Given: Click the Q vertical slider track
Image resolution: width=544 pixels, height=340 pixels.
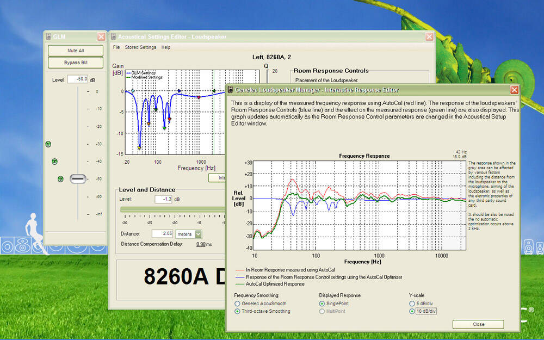Looking at the screenshot, I should 268,77.
